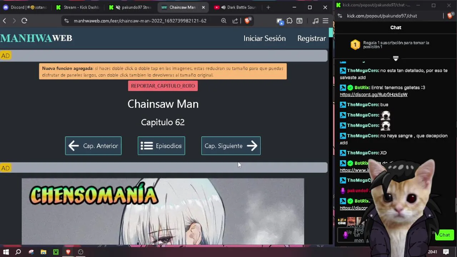Click the 'Chainsaw Man' title heading
Image resolution: width=457 pixels, height=257 pixels.
pos(163,104)
